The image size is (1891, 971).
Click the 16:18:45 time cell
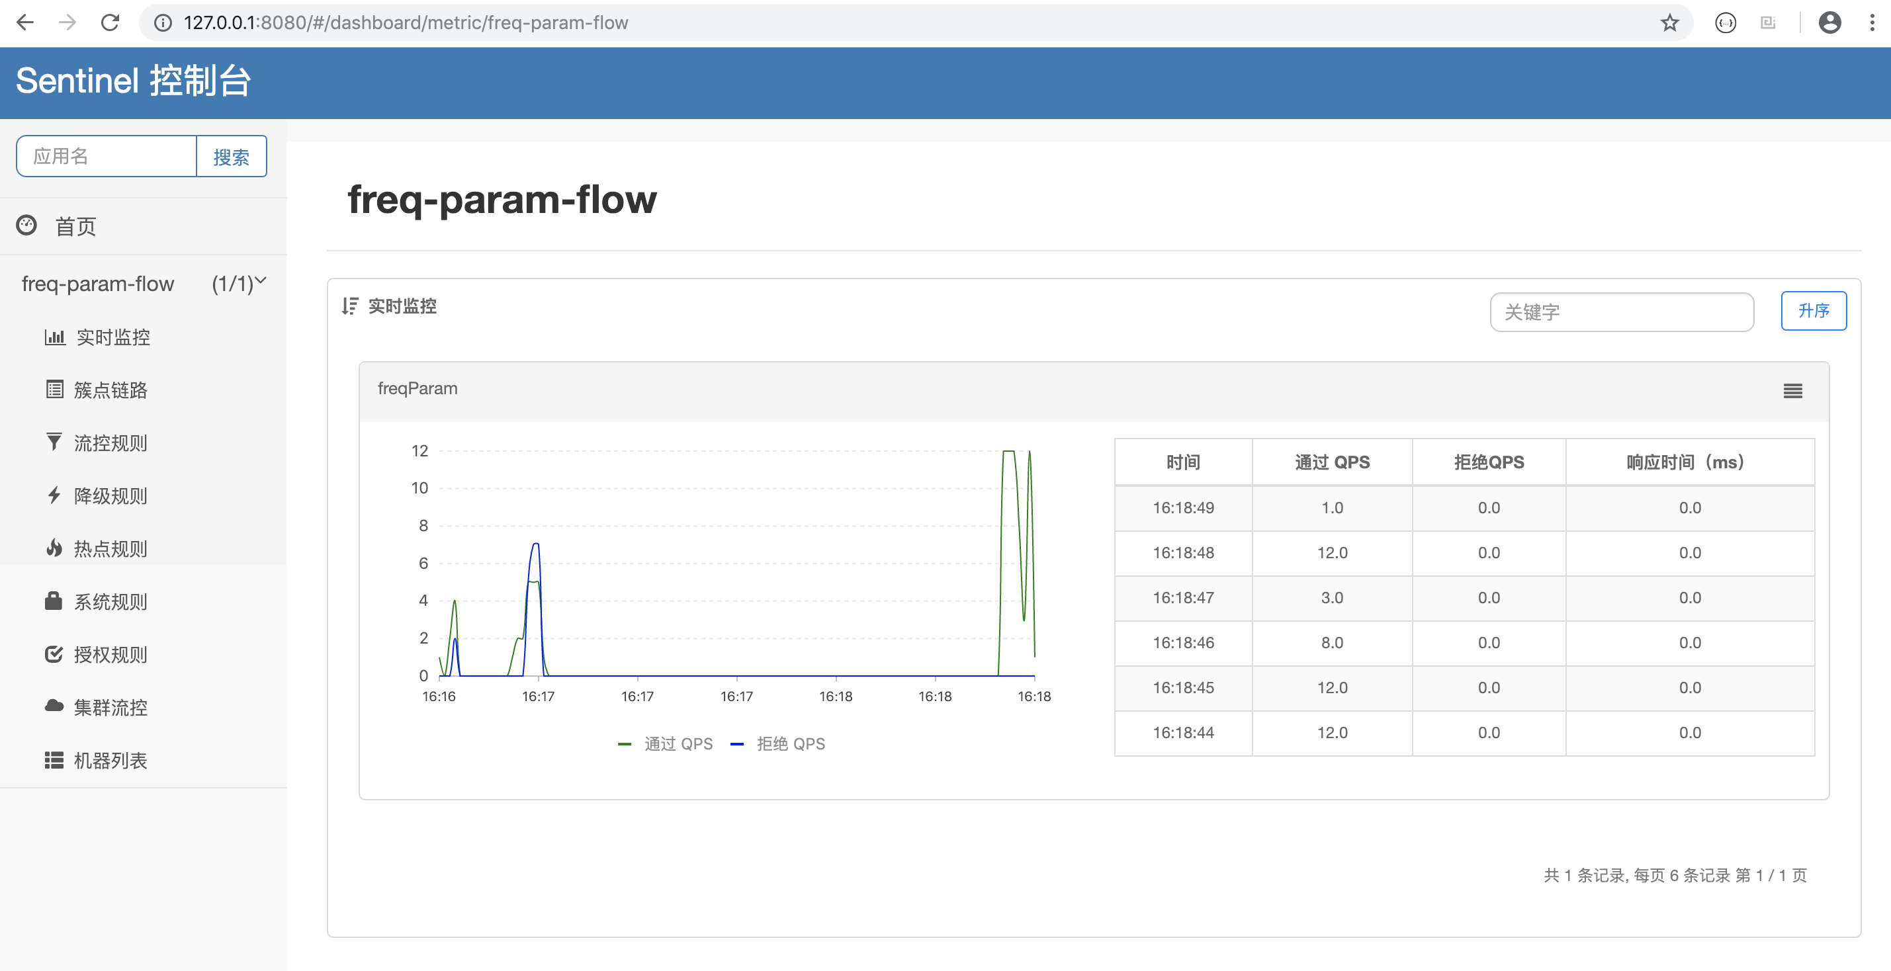click(x=1183, y=688)
